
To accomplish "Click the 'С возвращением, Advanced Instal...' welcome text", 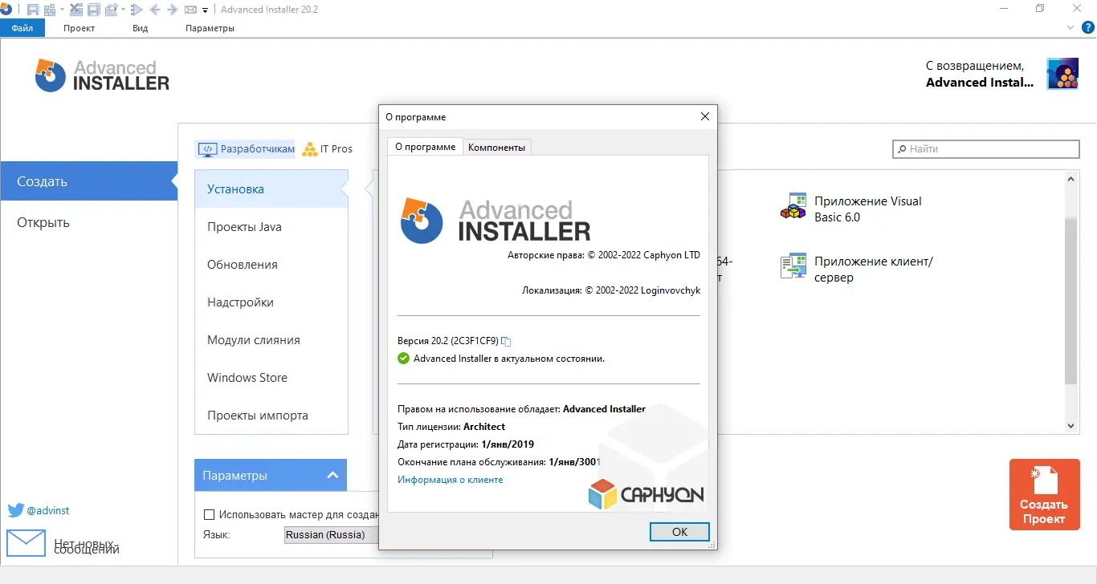I will [979, 74].
